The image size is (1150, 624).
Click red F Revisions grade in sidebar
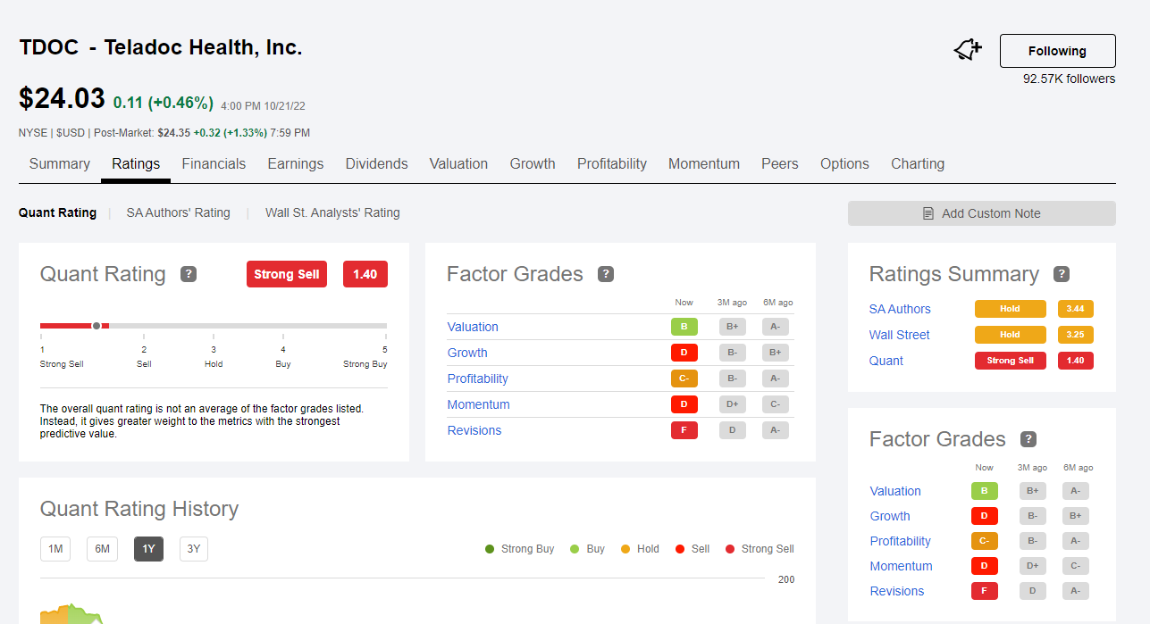(x=985, y=591)
